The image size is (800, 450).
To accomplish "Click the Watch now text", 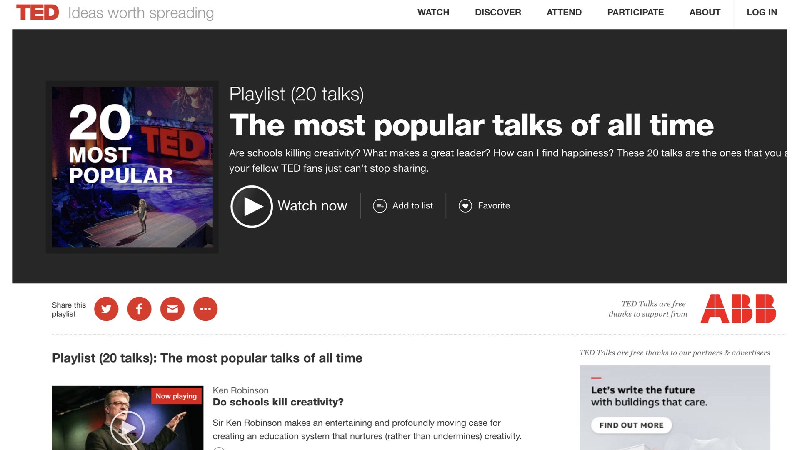I will pyautogui.click(x=312, y=206).
